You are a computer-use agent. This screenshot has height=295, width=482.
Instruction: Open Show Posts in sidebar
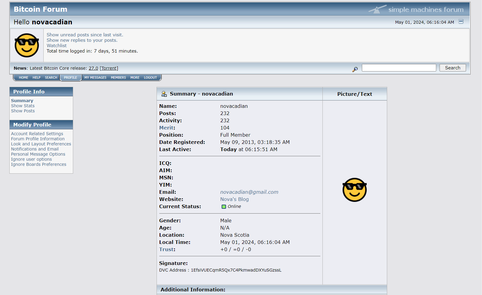click(x=23, y=111)
